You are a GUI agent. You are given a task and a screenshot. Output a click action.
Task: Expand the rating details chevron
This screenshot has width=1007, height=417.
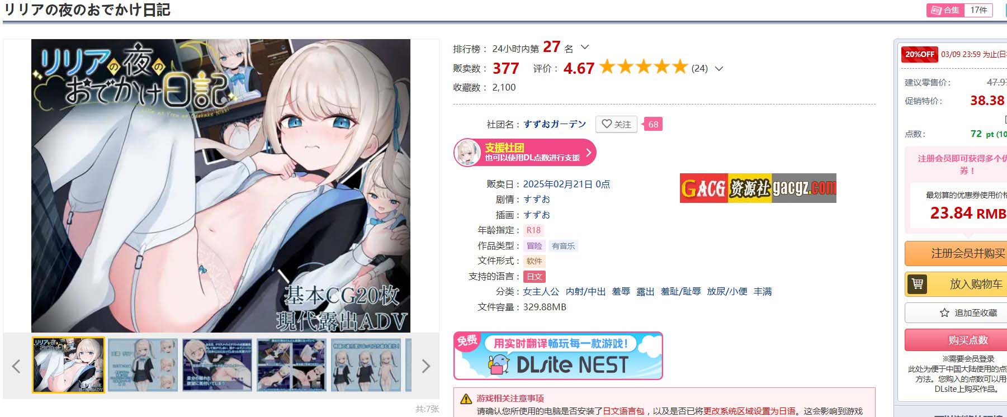tap(720, 69)
